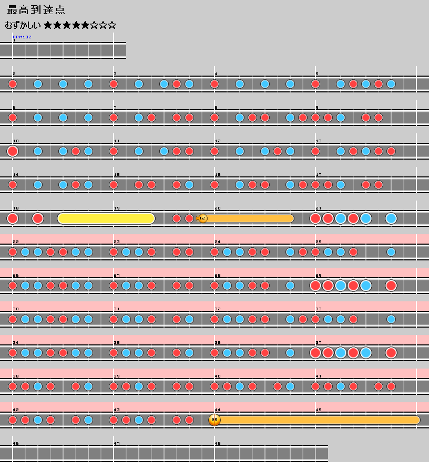This screenshot has height=462, width=429.
Task: Select measure number 22 marker
Action: click(x=16, y=242)
